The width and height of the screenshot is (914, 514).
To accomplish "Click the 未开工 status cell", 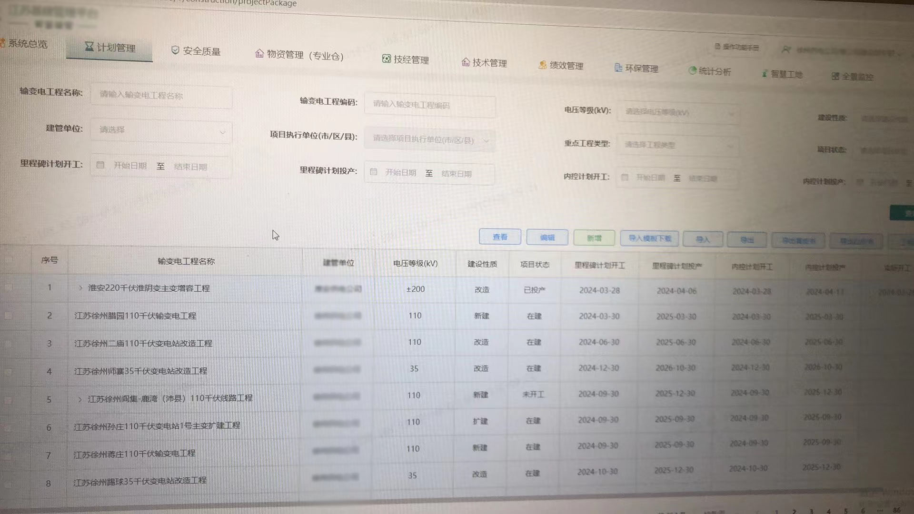I will pyautogui.click(x=533, y=395).
